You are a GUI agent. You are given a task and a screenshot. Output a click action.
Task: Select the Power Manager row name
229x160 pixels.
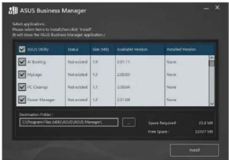[41, 100]
